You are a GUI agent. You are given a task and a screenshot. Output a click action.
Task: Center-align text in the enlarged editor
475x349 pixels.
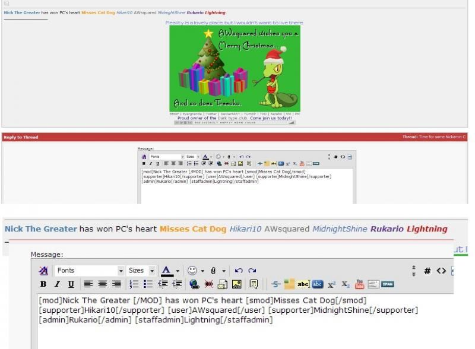(x=102, y=284)
